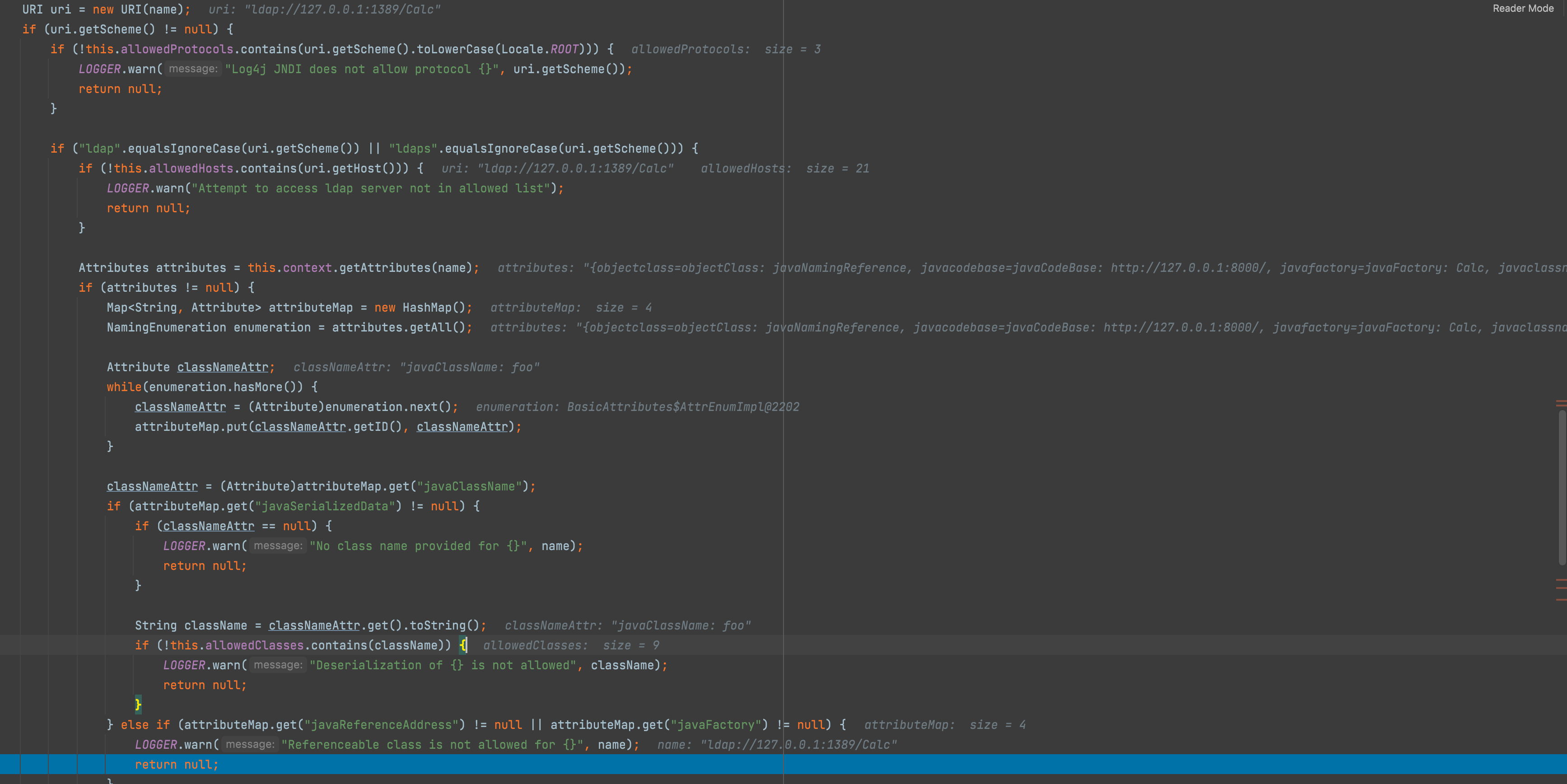
Task: Click the 'allowedHosts: size = 21' debug hint
Action: coord(784,168)
